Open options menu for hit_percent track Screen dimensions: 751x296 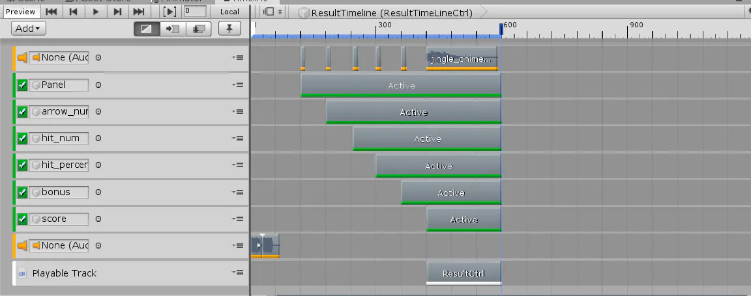point(238,165)
